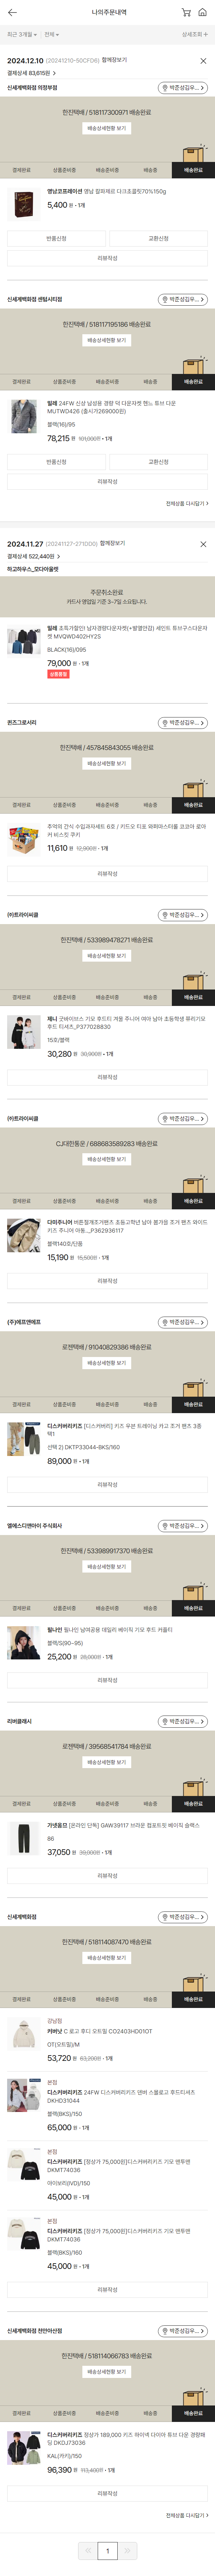Select the 배송완료 step in first order
This screenshot has height=2576, width=215.
click(193, 170)
